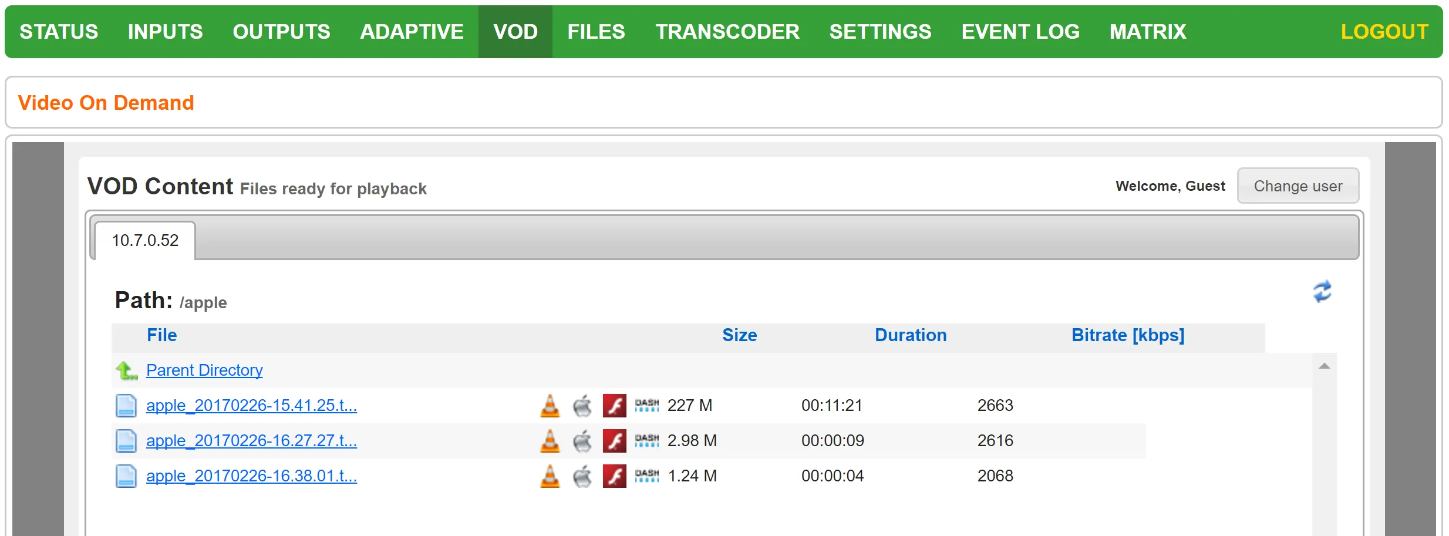Open Flash playback for 16.38.01 file
Viewport: 1449px width, 536px height.
point(615,476)
